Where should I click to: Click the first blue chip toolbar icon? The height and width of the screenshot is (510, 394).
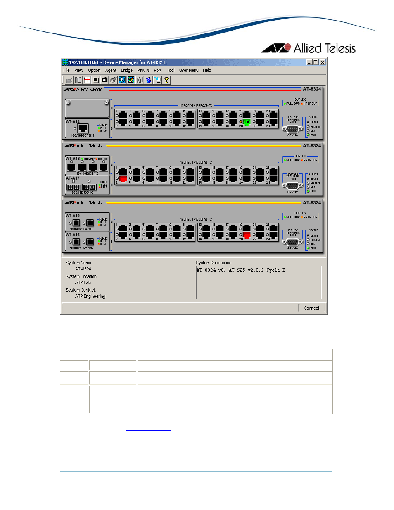pyautogui.click(x=122, y=80)
